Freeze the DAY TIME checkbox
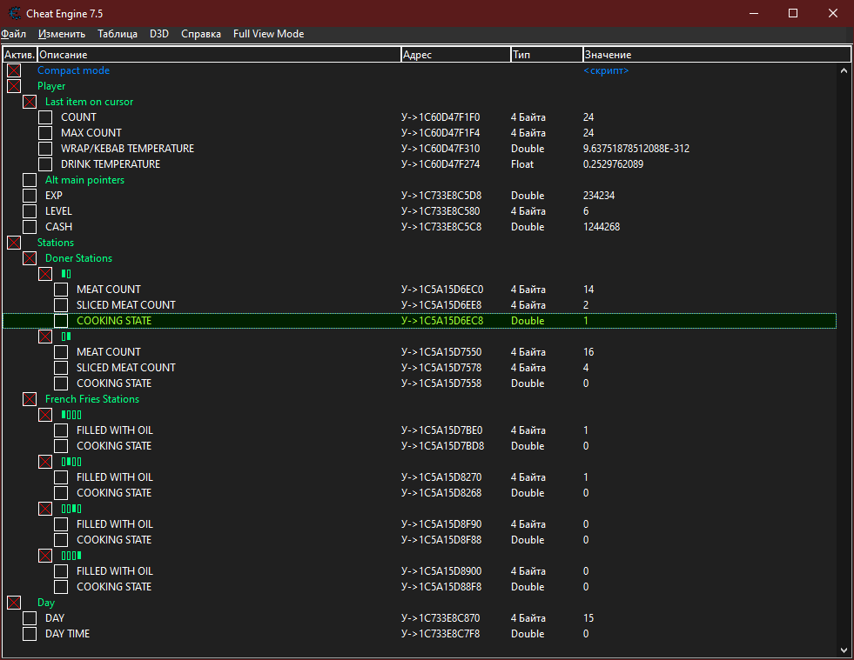Viewport: 854px width, 660px height. [x=30, y=635]
